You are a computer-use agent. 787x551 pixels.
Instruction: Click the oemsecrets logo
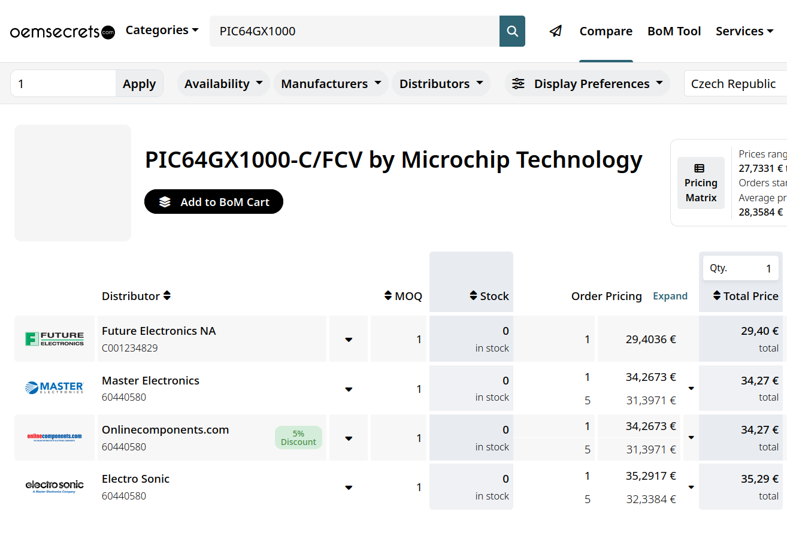(62, 32)
